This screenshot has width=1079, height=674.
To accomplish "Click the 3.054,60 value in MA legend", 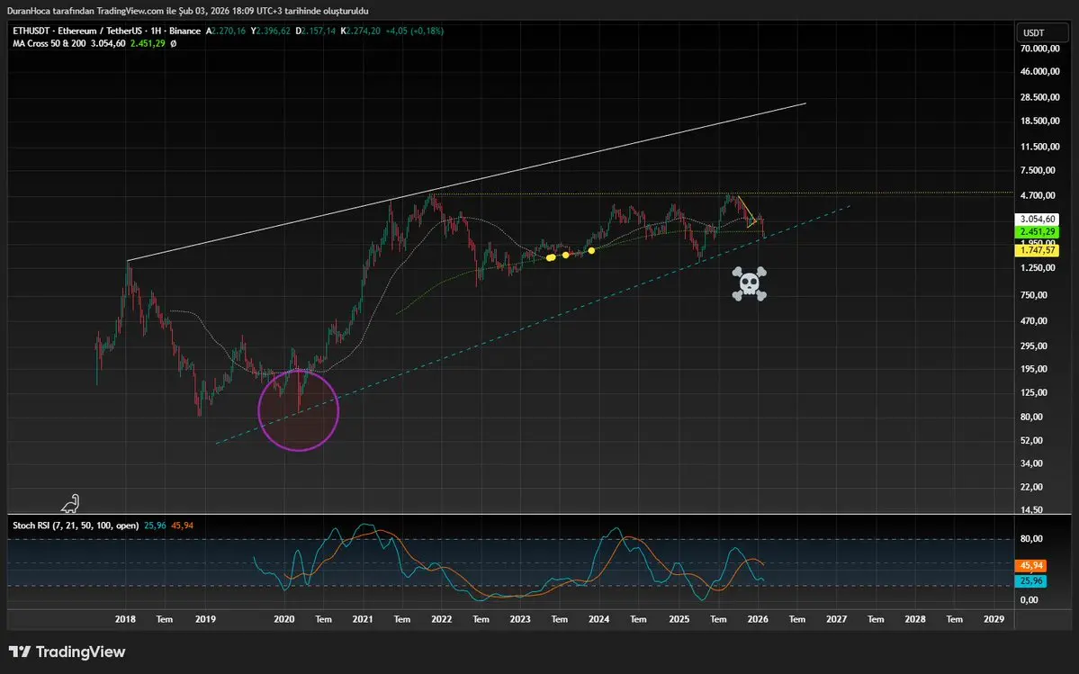I will pyautogui.click(x=108, y=43).
